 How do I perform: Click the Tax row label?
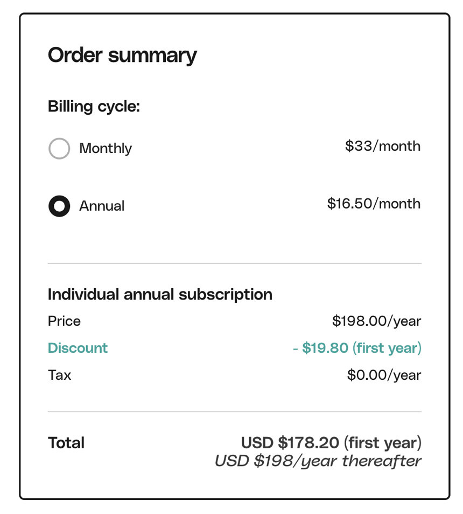point(59,375)
